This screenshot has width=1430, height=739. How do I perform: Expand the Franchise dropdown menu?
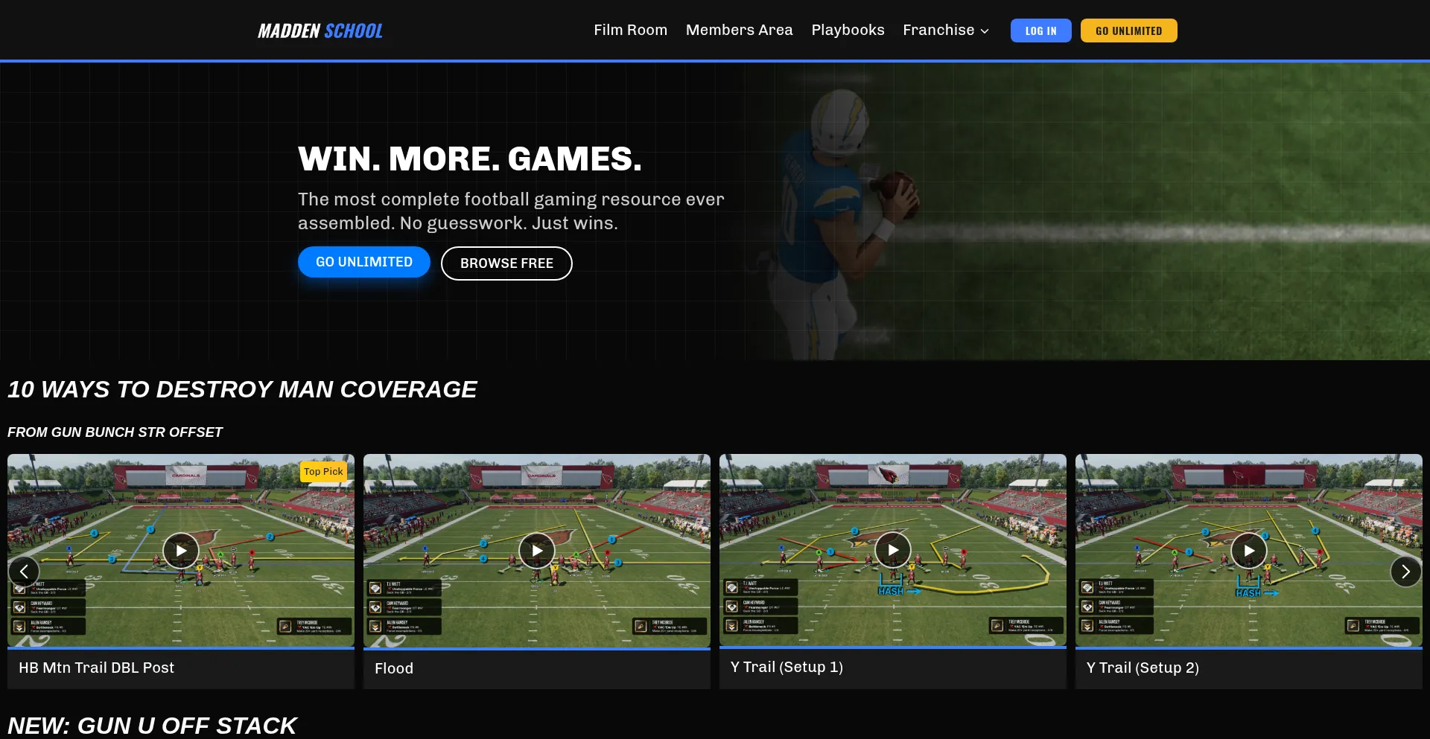[946, 30]
